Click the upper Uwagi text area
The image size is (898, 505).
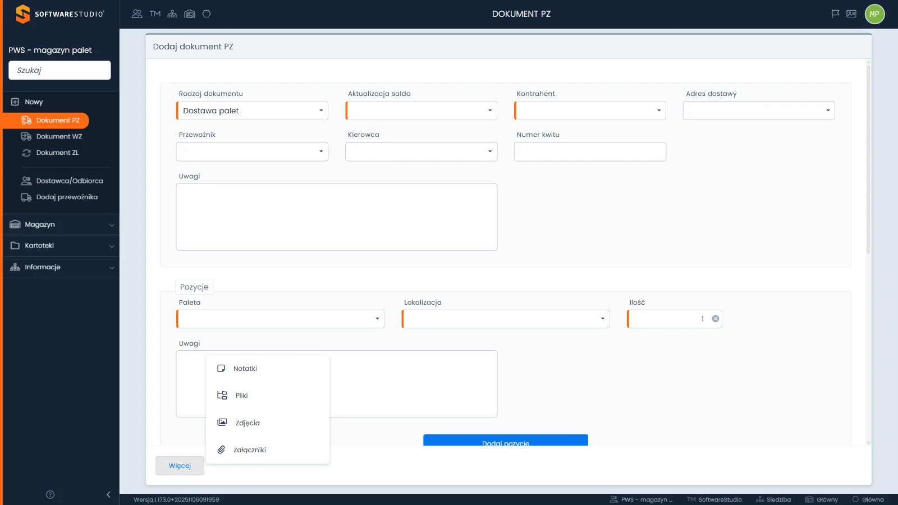[x=337, y=217]
